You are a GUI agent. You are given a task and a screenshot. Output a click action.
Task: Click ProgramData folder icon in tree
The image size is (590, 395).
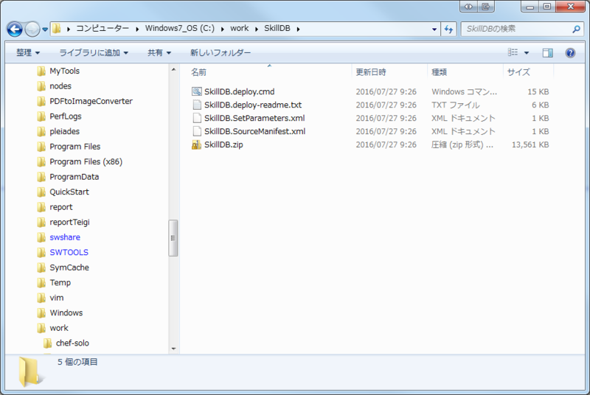tap(41, 177)
